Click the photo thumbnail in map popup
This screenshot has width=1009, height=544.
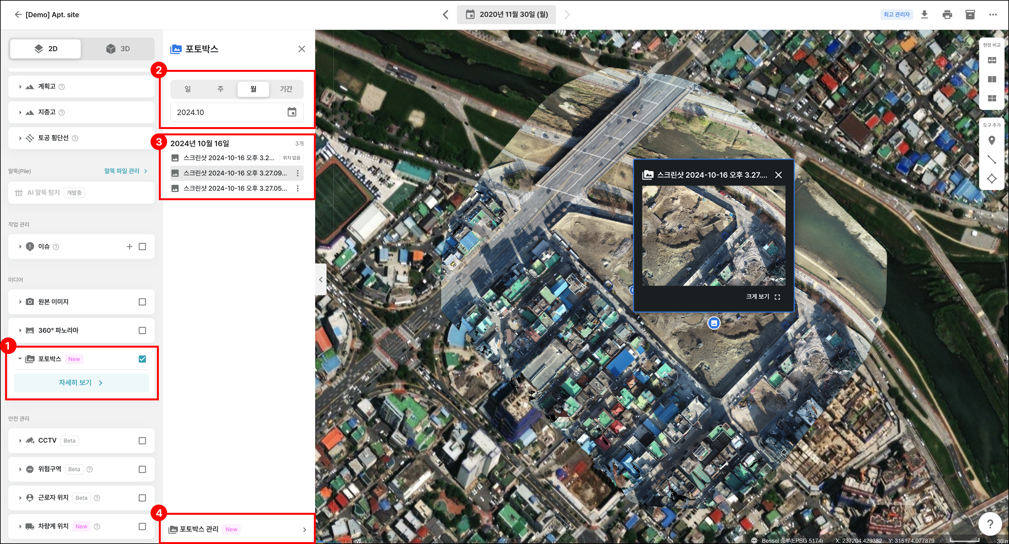(x=713, y=236)
